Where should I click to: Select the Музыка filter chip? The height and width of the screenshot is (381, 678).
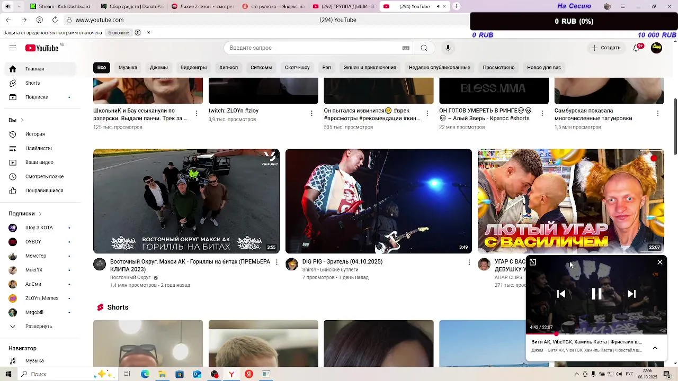(128, 68)
